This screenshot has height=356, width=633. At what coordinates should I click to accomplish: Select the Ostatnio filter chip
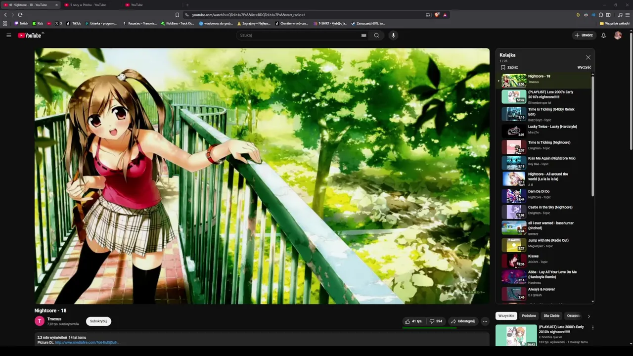pyautogui.click(x=574, y=316)
